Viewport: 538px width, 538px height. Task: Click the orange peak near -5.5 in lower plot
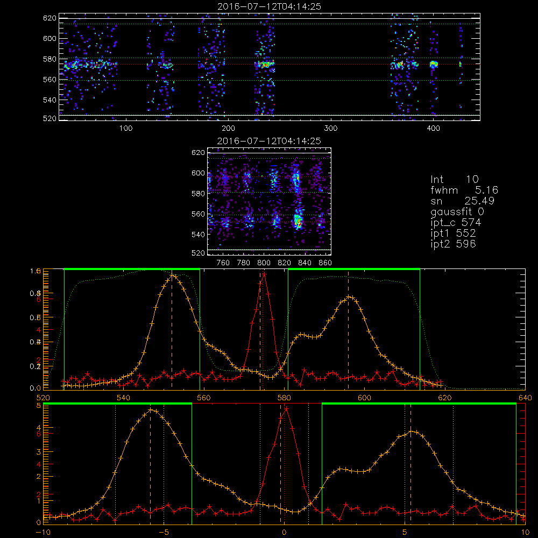click(x=151, y=409)
